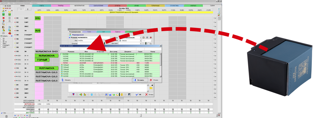Image resolution: width=318 pixels, height=118 pixels.
Task: Expand the Выбрать dropdown arrow in left panel
Action: (11, 36)
